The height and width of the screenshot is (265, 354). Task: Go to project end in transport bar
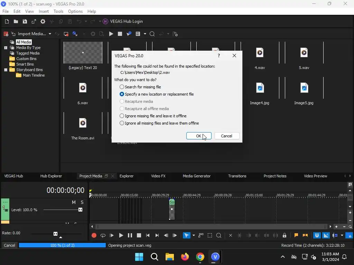[157, 235]
